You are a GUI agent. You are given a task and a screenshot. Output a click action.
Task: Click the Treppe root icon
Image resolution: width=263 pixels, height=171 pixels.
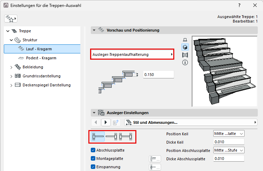tap(14, 31)
